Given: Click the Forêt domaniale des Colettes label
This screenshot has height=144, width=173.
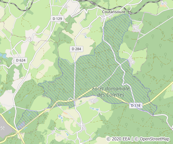Looking at the screenshot, I should (x=111, y=92).
